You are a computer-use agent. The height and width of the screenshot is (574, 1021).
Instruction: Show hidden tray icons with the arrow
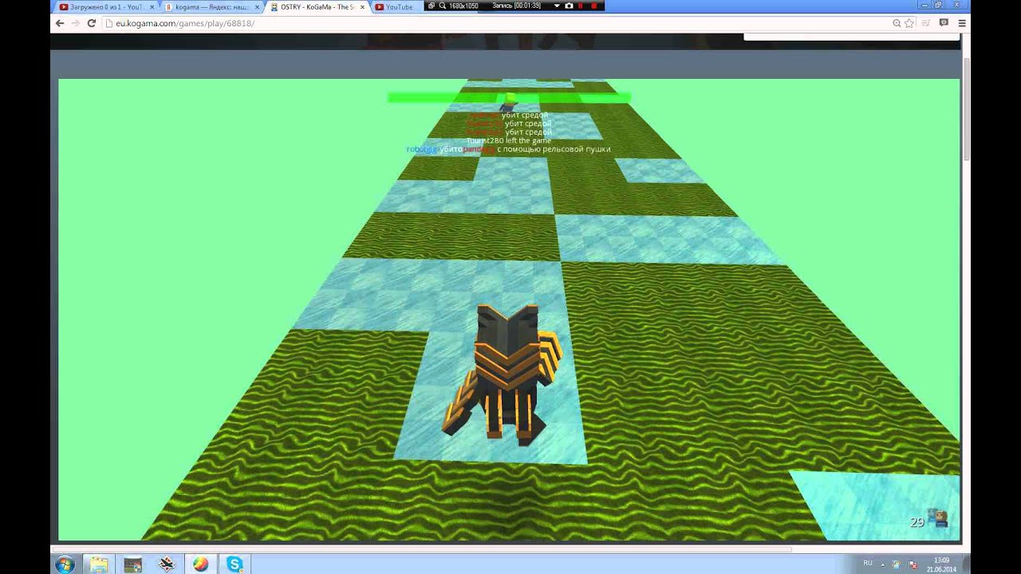tap(883, 564)
